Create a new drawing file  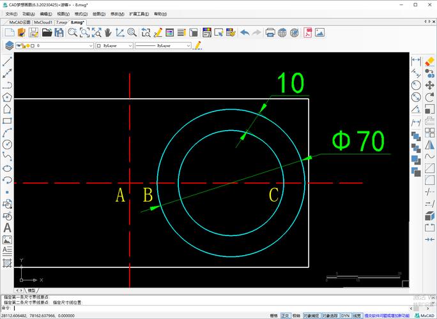click(10, 33)
